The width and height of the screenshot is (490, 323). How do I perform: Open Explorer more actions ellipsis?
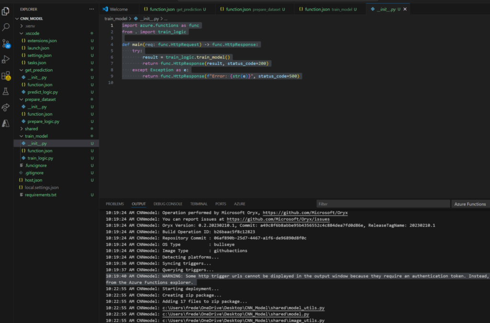[x=91, y=9]
